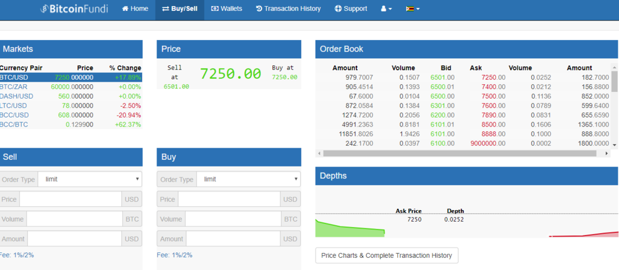Click the Sell at 6501.00 label
Image resolution: width=619 pixels, height=270 pixels.
coord(176,77)
